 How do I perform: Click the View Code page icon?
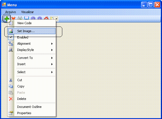(11, 23)
